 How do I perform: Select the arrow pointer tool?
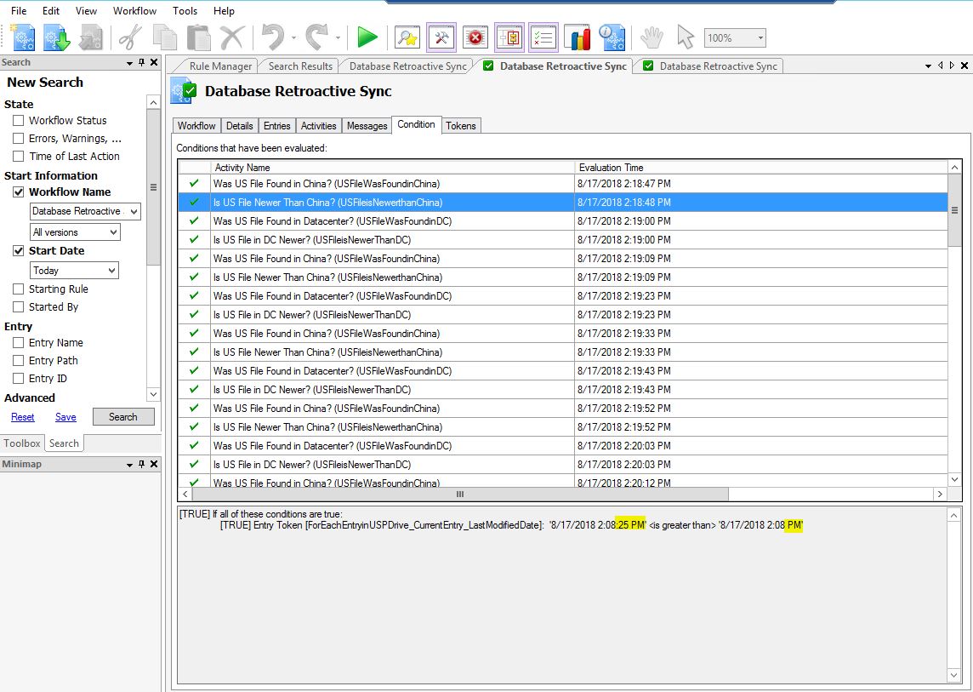click(685, 37)
